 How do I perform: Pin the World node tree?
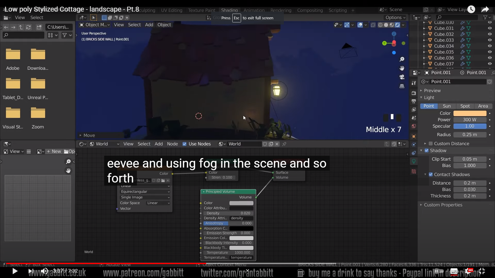click(284, 144)
